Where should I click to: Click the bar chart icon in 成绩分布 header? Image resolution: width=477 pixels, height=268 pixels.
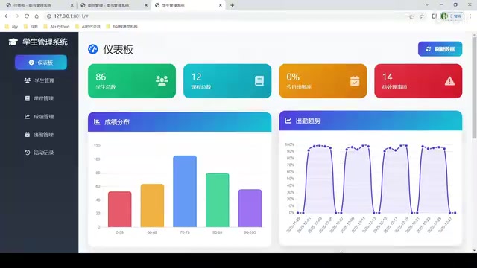97,122
